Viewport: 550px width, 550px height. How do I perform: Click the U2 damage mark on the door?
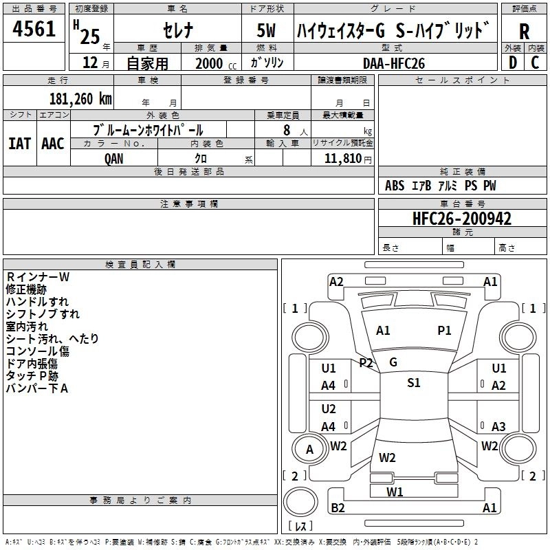(329, 408)
